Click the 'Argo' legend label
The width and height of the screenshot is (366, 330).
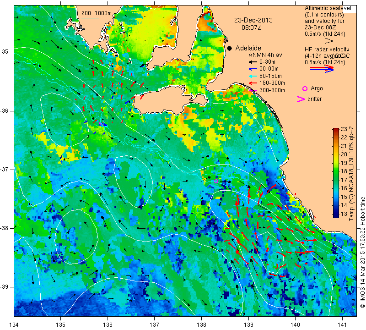coord(317,88)
